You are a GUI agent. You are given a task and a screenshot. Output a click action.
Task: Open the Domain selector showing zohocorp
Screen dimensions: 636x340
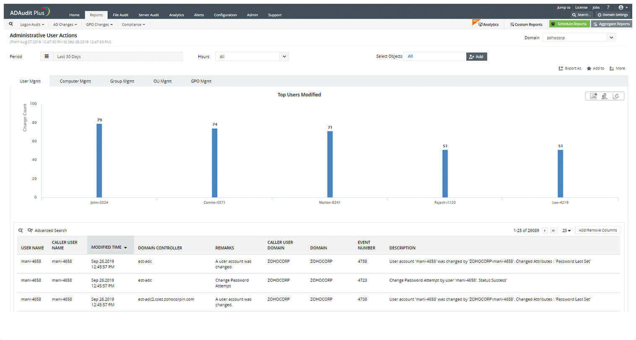pos(579,37)
